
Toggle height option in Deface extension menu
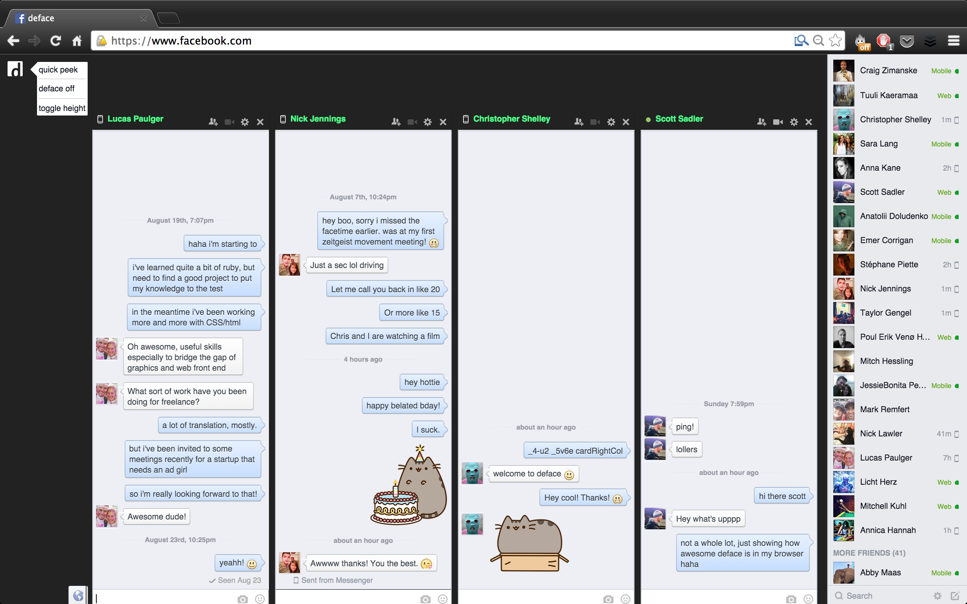[x=61, y=107]
